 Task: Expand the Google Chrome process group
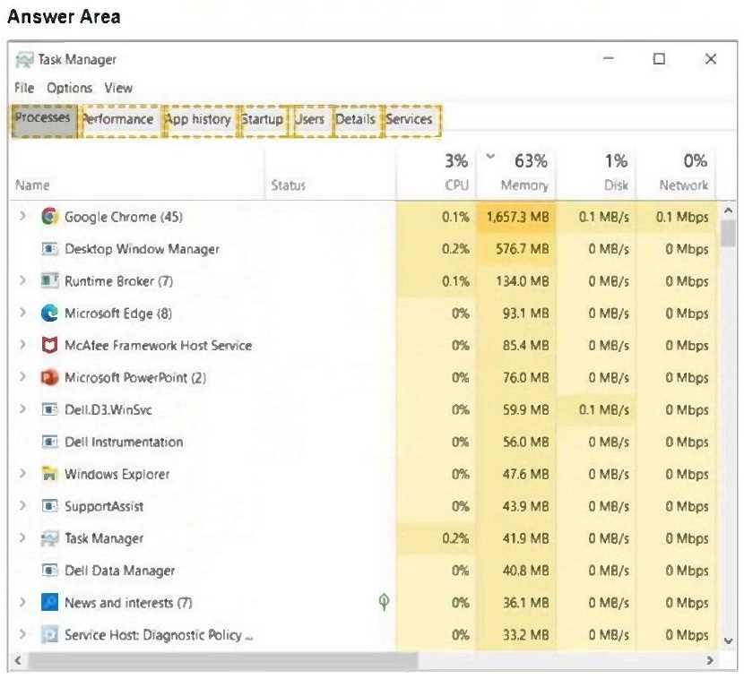click(23, 217)
